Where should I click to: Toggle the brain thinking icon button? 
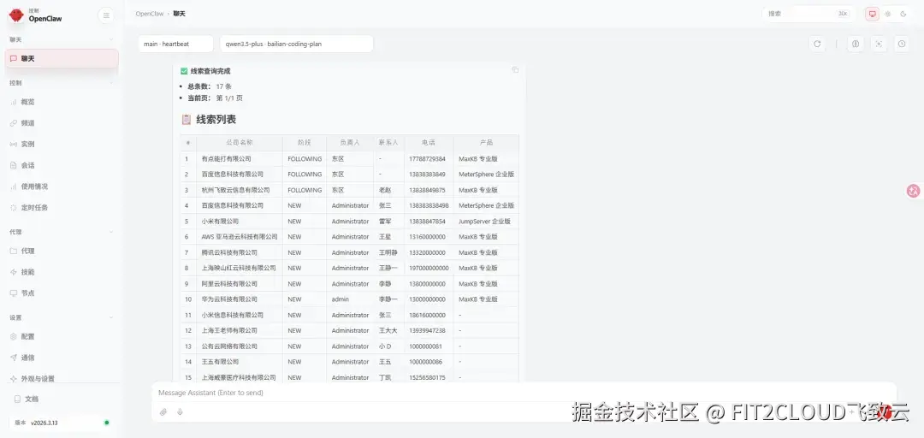pyautogui.click(x=855, y=44)
